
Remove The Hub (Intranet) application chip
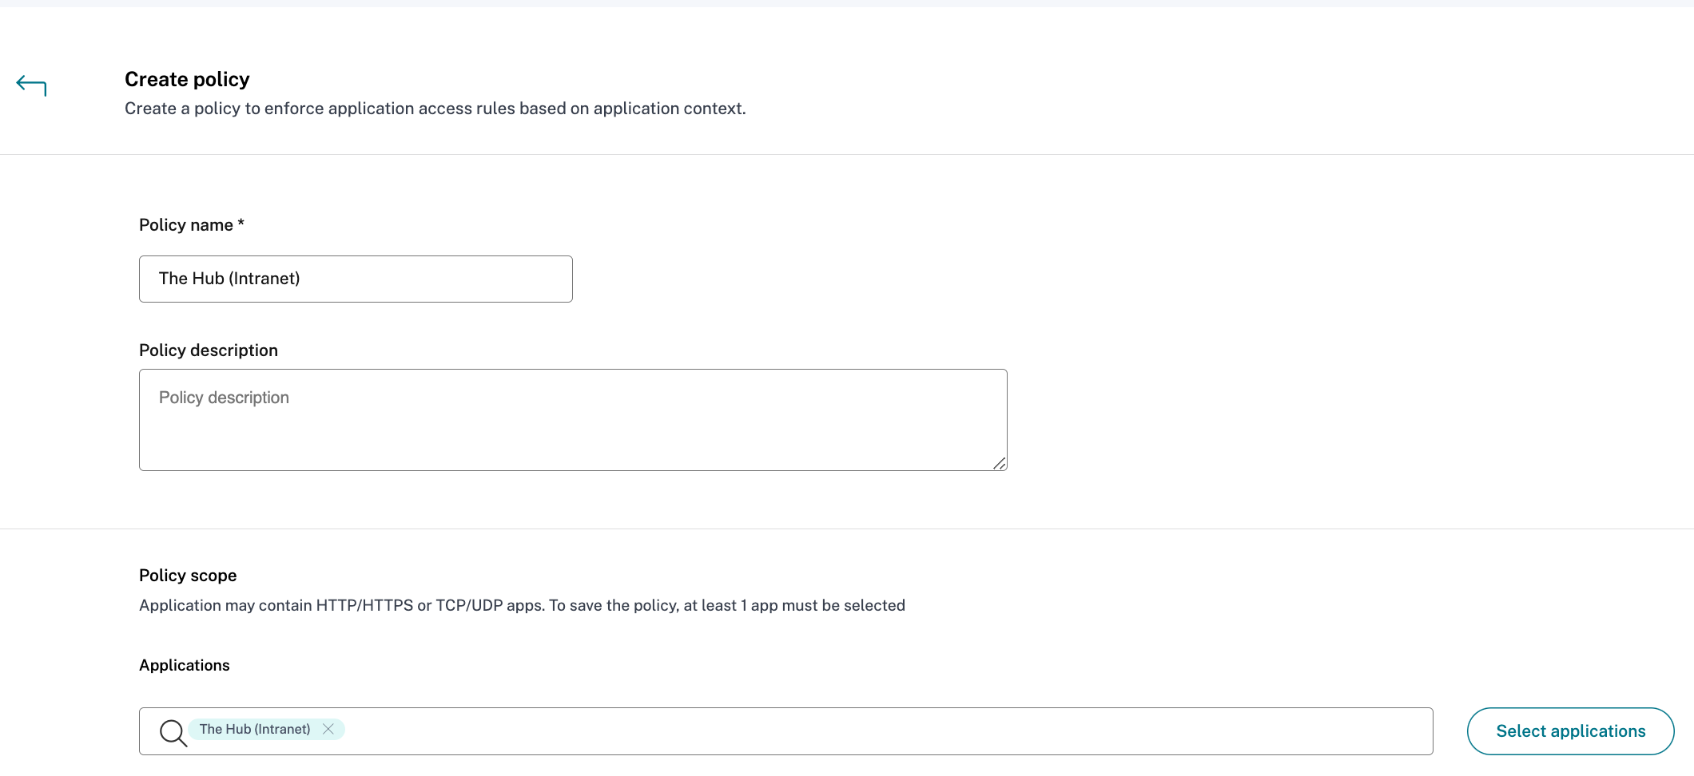pyautogui.click(x=328, y=729)
